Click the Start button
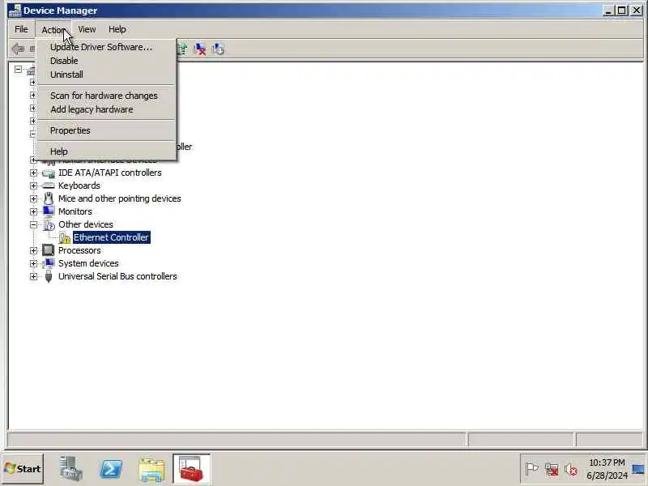 point(23,469)
